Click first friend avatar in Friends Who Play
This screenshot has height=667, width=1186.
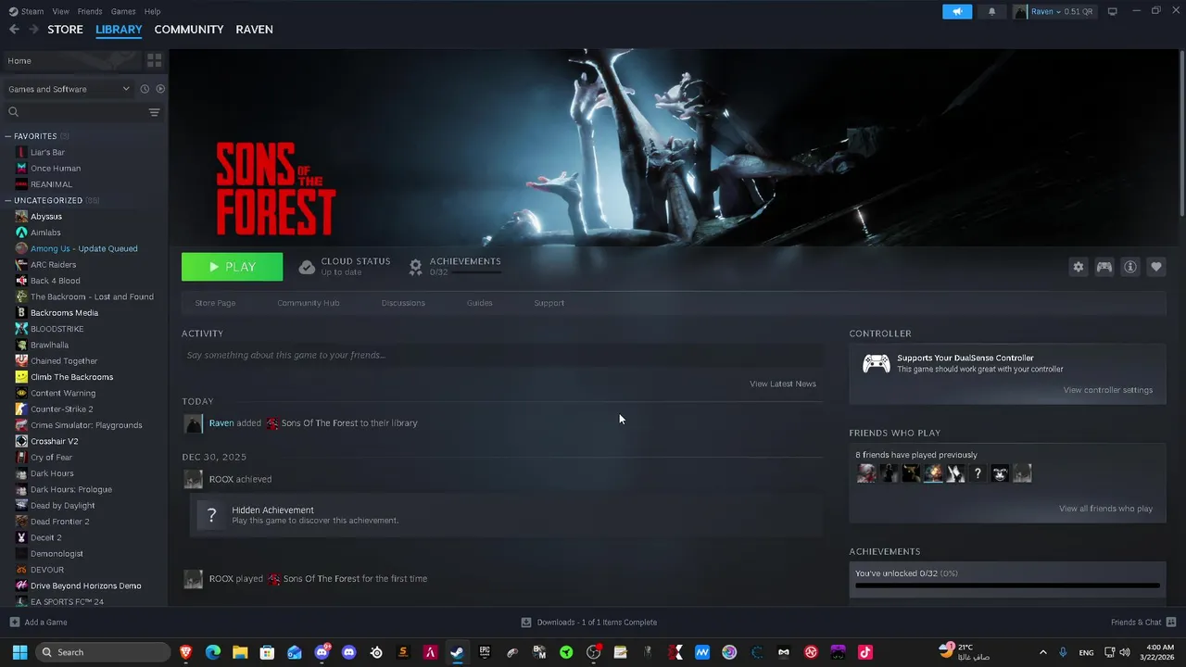coord(866,473)
